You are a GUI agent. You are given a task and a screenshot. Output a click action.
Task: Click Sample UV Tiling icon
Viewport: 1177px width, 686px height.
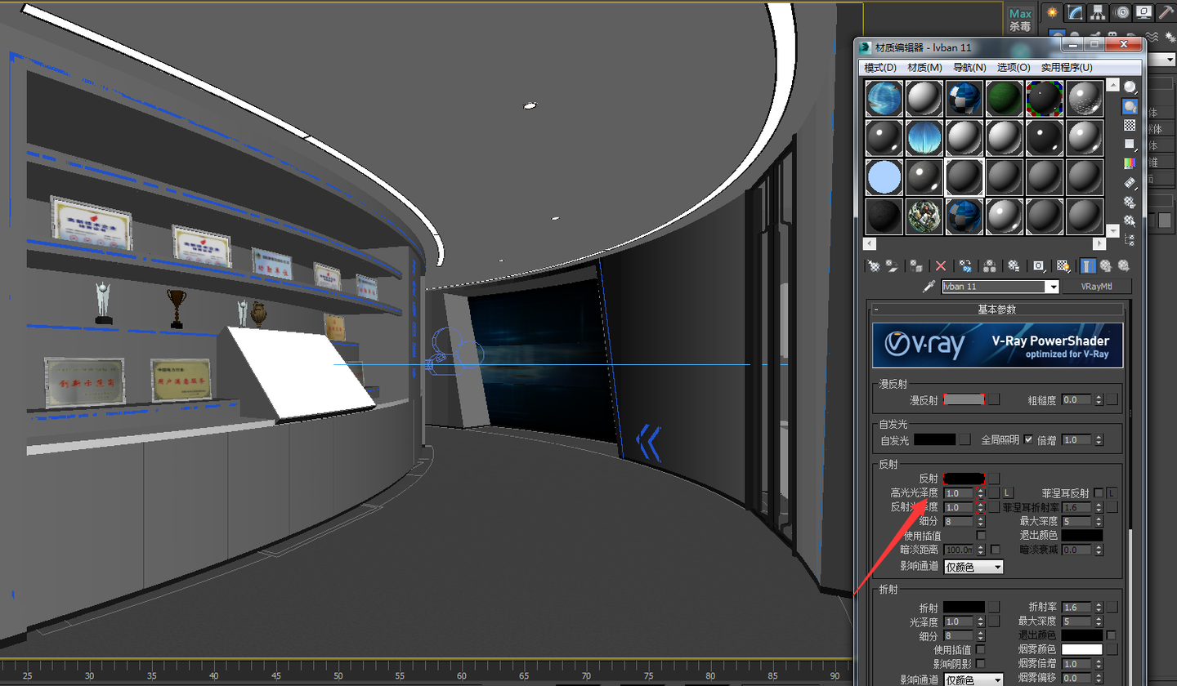coord(1130,144)
